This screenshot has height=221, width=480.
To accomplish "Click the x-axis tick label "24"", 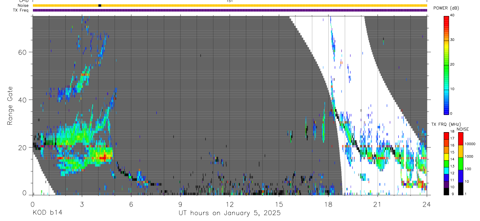I will 426,204.
